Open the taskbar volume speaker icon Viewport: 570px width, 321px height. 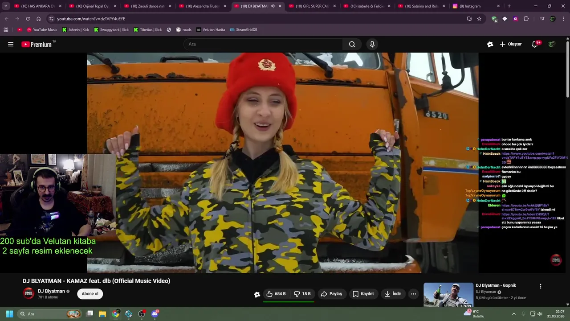click(x=540, y=314)
